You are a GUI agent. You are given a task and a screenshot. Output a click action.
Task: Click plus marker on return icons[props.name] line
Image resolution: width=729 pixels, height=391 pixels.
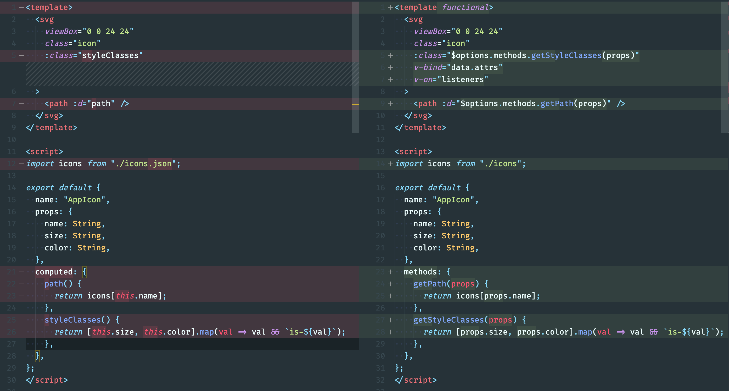(x=390, y=296)
